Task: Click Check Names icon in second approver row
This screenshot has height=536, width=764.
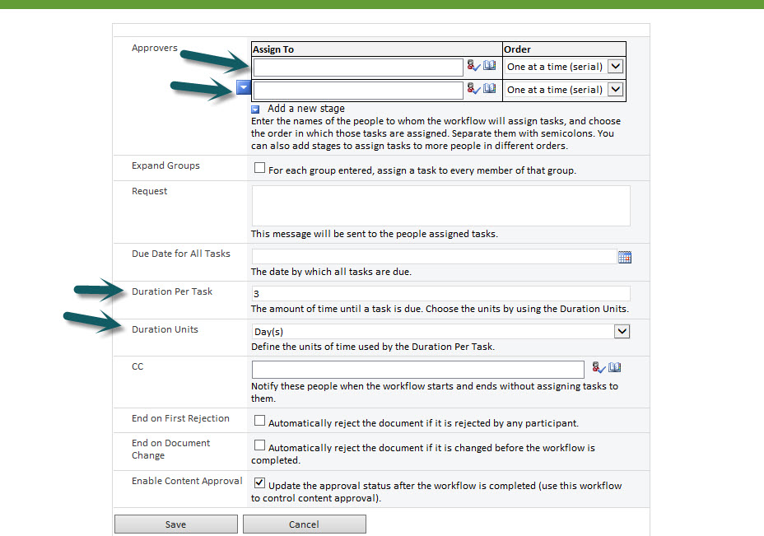Action: pyautogui.click(x=473, y=88)
